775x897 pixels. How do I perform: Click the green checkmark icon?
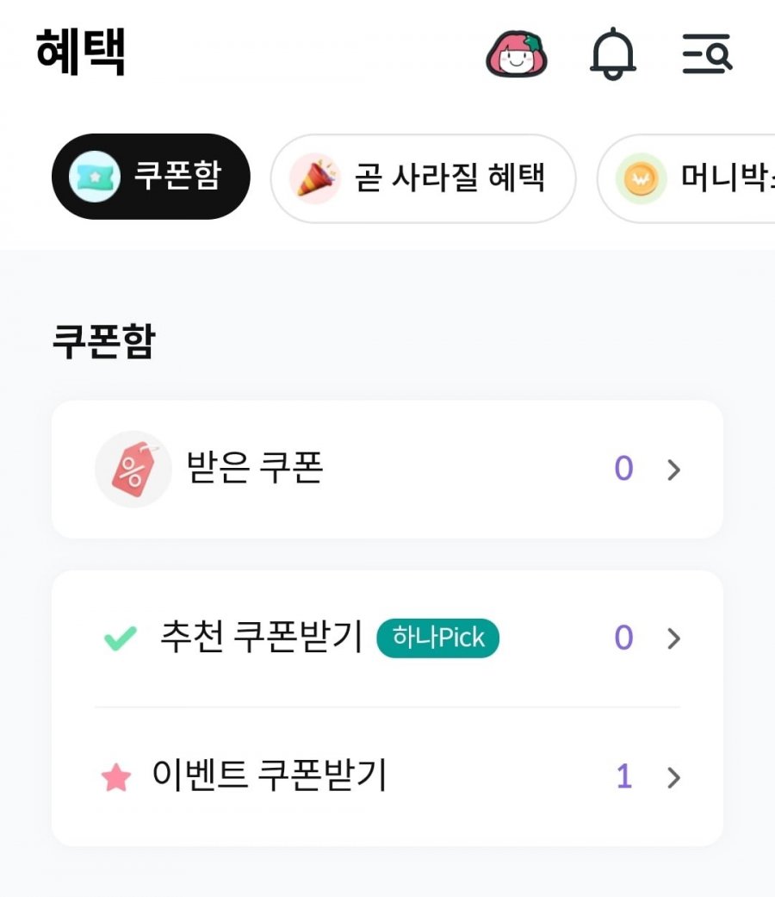[120, 638]
